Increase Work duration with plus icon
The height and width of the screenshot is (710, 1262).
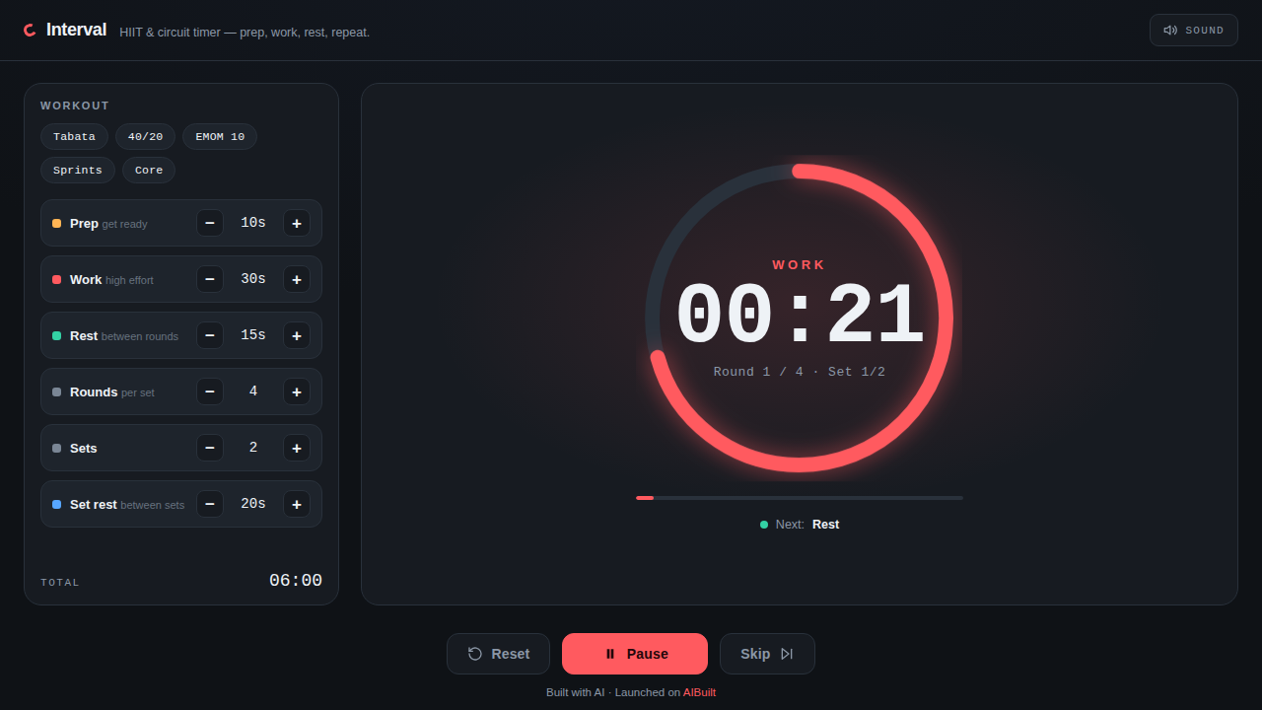297,279
